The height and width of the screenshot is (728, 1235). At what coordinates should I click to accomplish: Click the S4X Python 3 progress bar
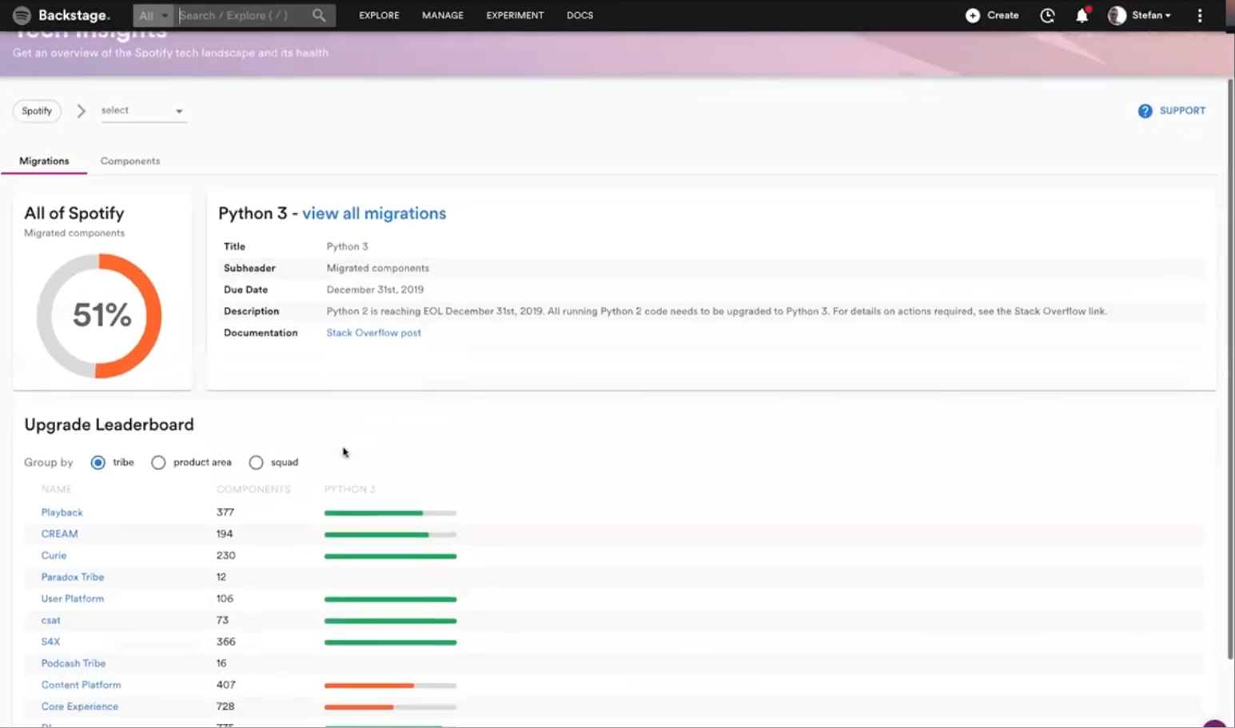click(x=390, y=642)
